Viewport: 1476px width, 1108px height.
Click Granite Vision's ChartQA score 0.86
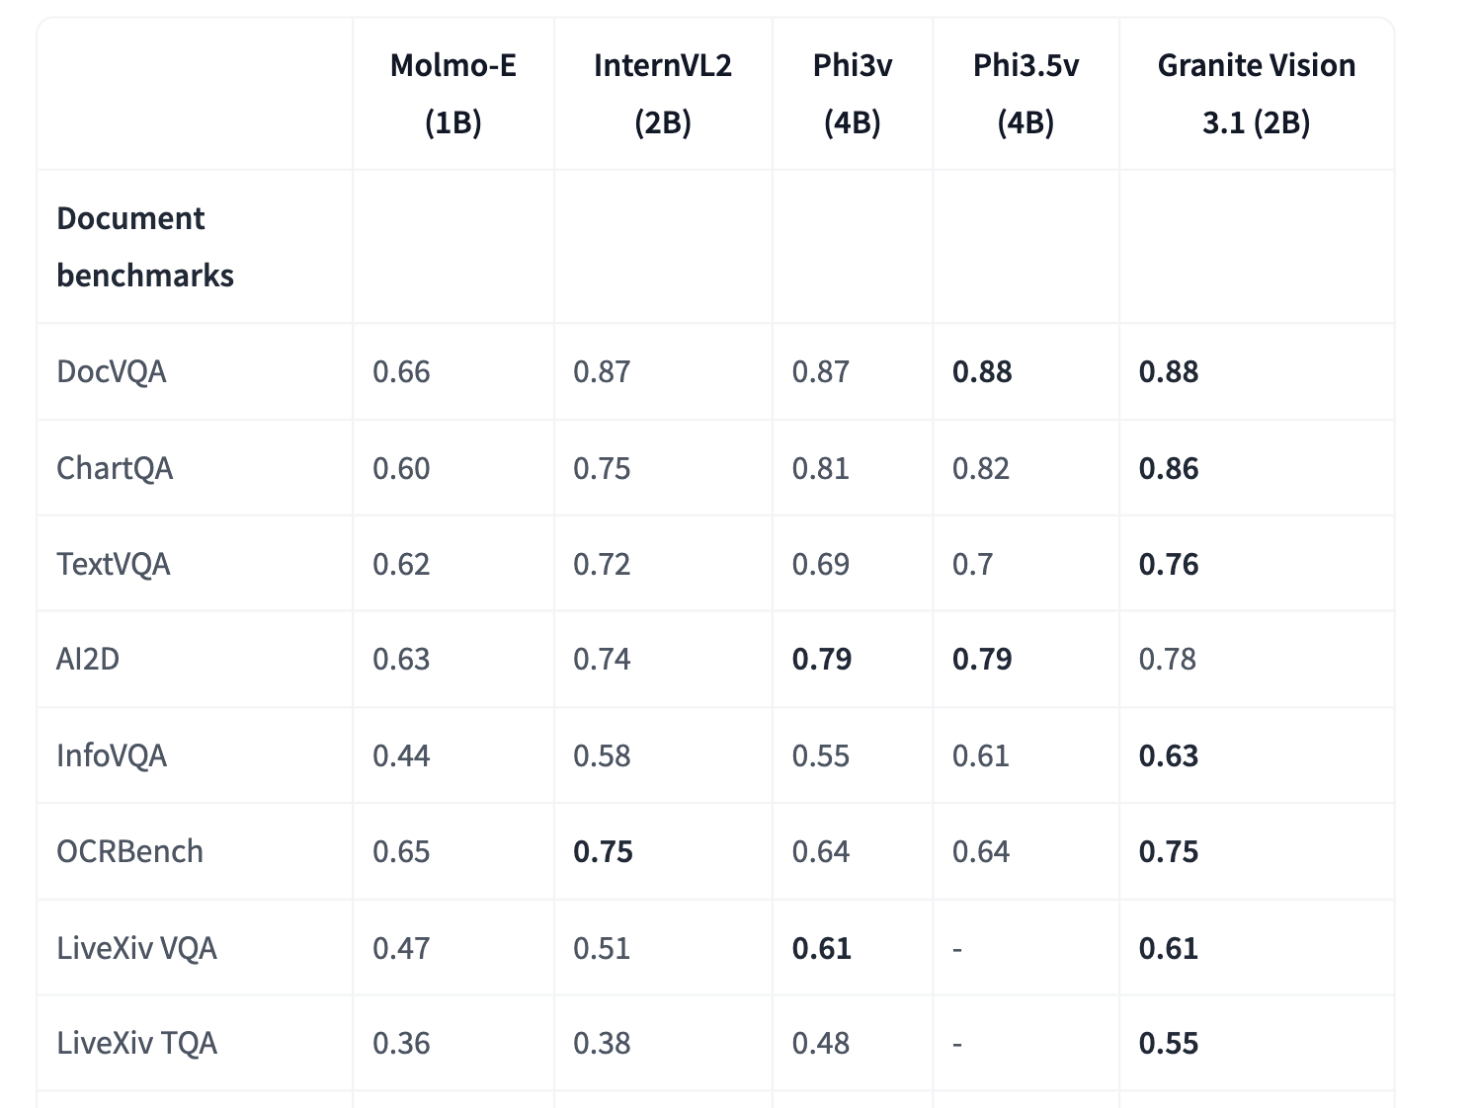(x=1169, y=468)
